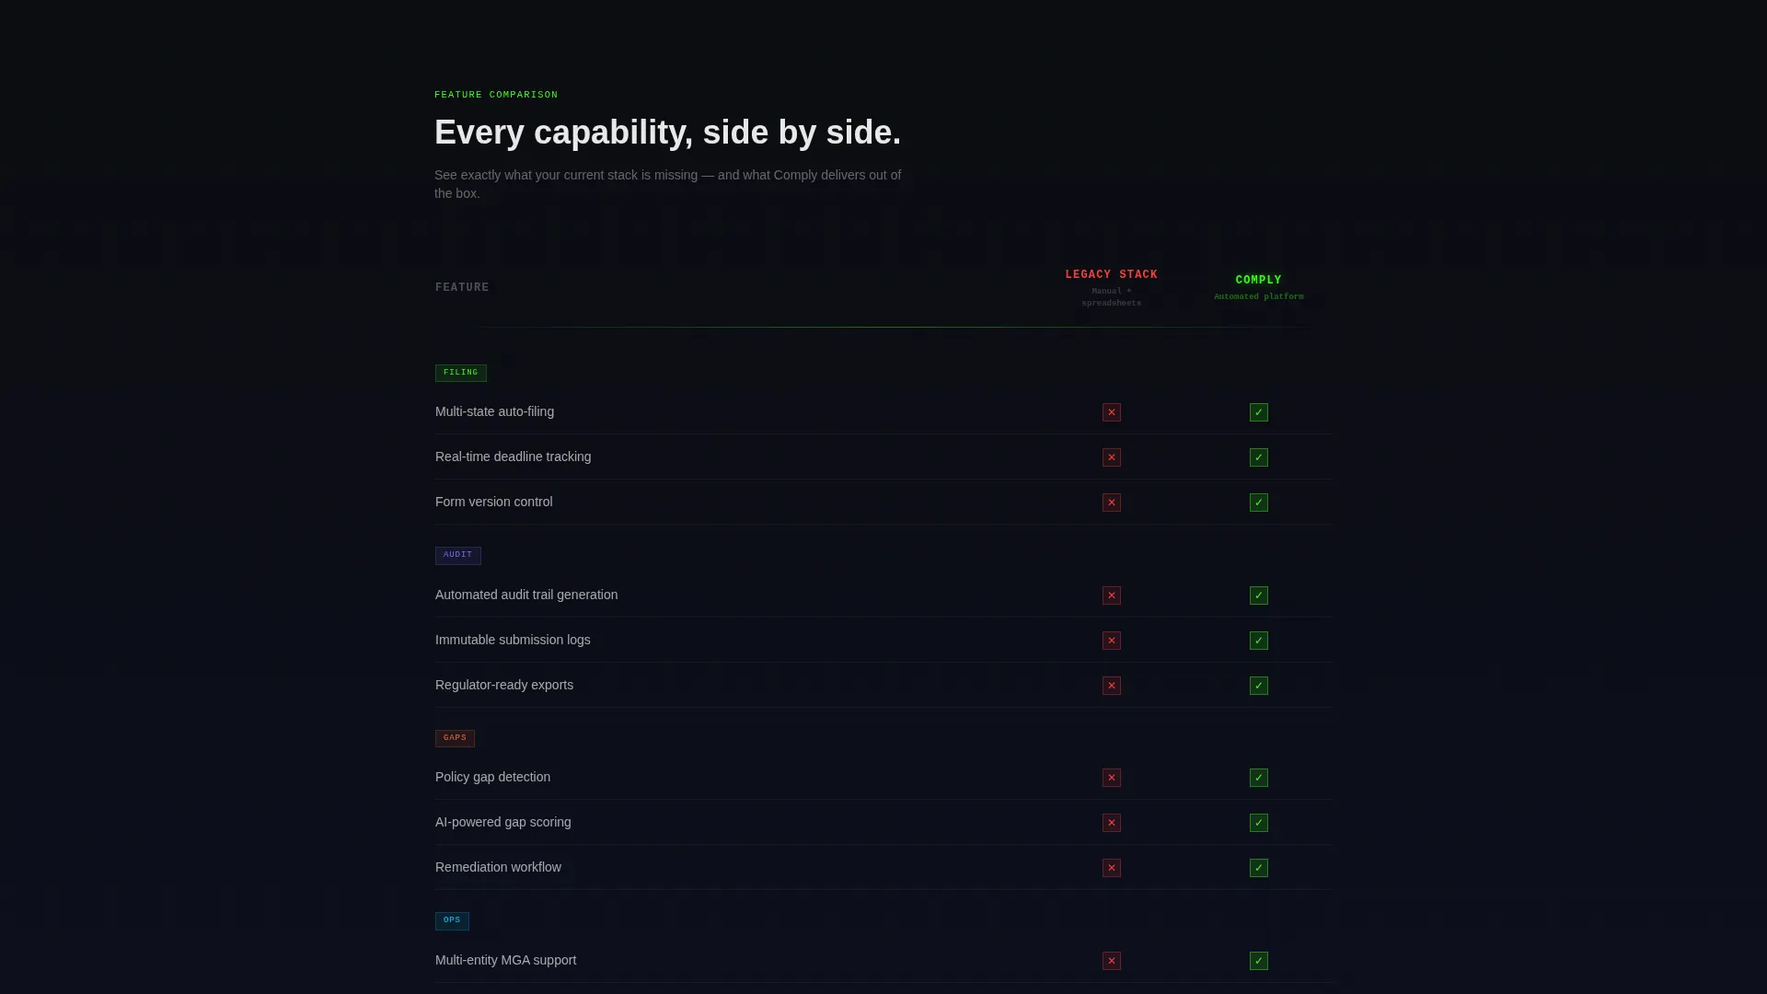Viewport: 1767px width, 994px height.
Task: Click the FEATURE column header
Action: (x=462, y=287)
